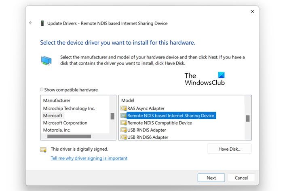Click the digitally signed certificate icon

(43, 149)
